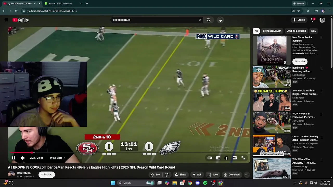Open the YouTube account avatar menu
This screenshot has height=187, width=333.
tap(322, 20)
